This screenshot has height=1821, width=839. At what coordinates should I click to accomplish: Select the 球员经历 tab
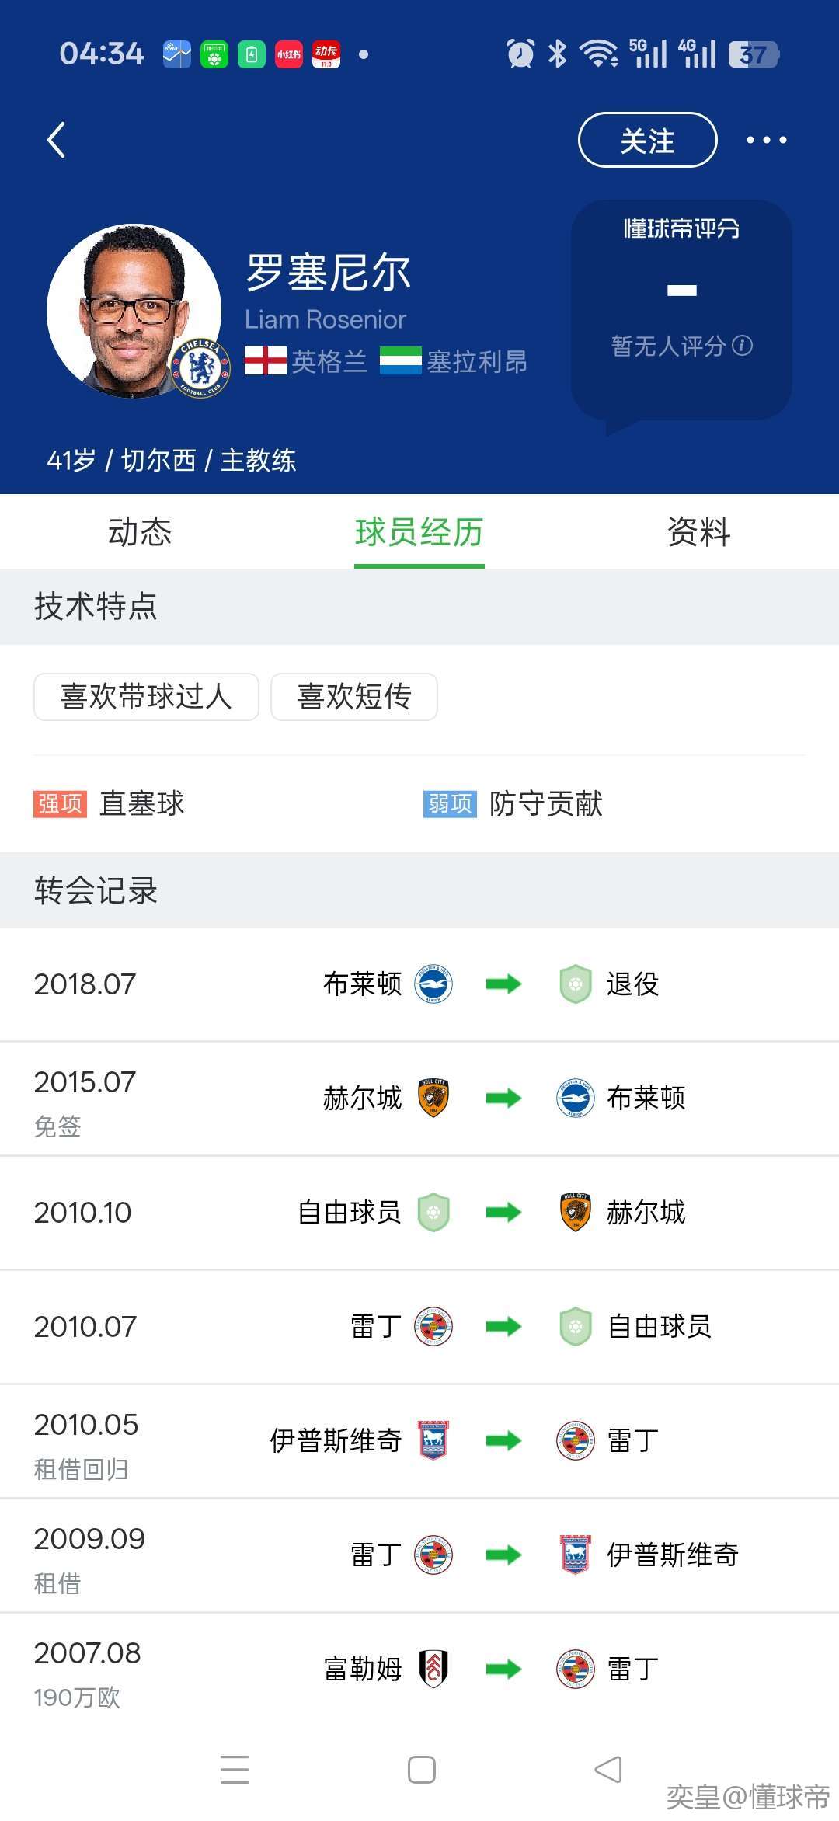point(419,532)
